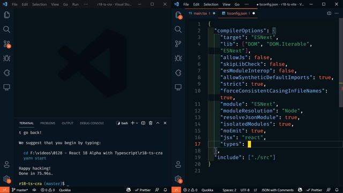
Task: Click line number 19 in the gutter
Action: (x=198, y=157)
